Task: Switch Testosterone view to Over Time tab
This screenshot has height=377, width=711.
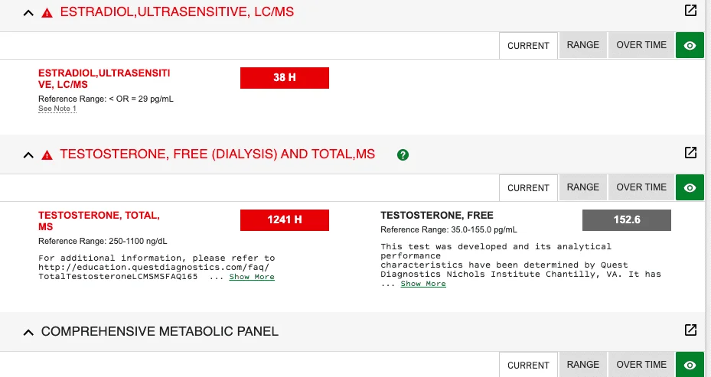Action: click(641, 187)
